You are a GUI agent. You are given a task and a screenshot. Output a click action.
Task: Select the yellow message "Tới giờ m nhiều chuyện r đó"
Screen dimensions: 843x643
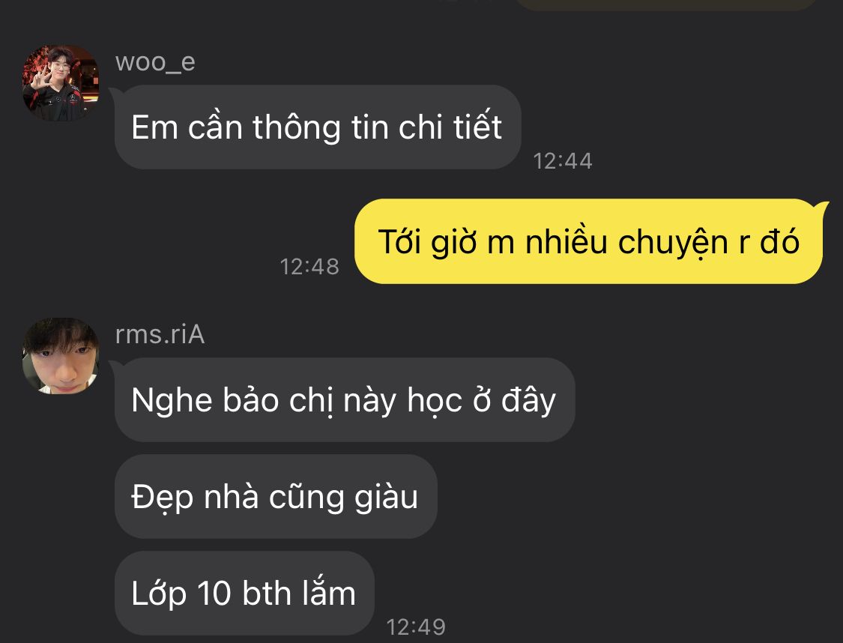(589, 241)
